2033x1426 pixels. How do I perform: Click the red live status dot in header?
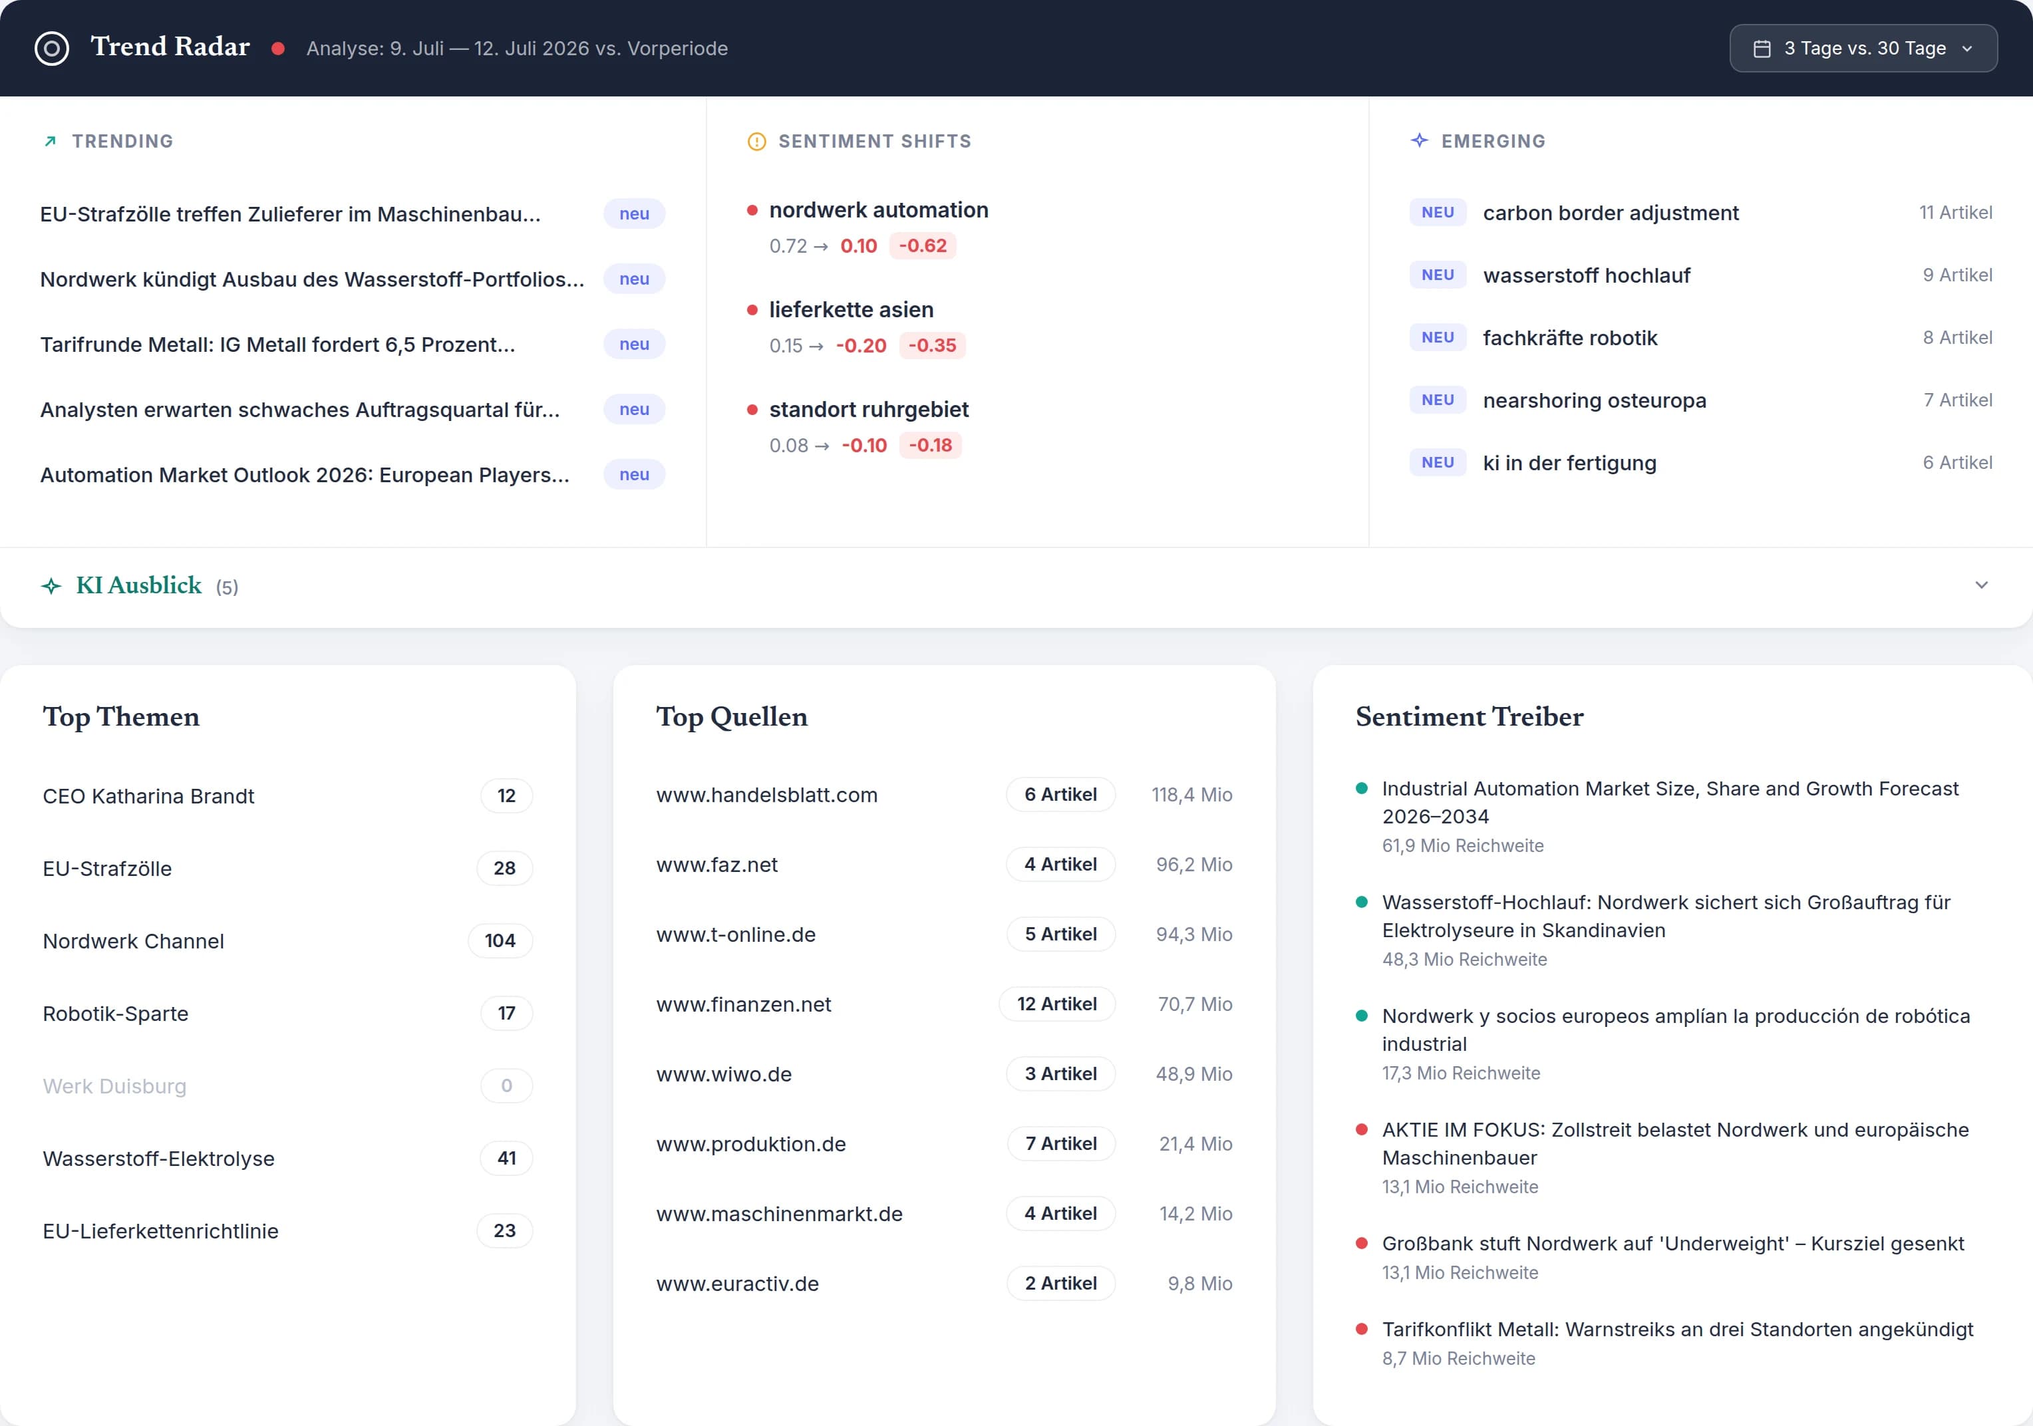point(278,49)
